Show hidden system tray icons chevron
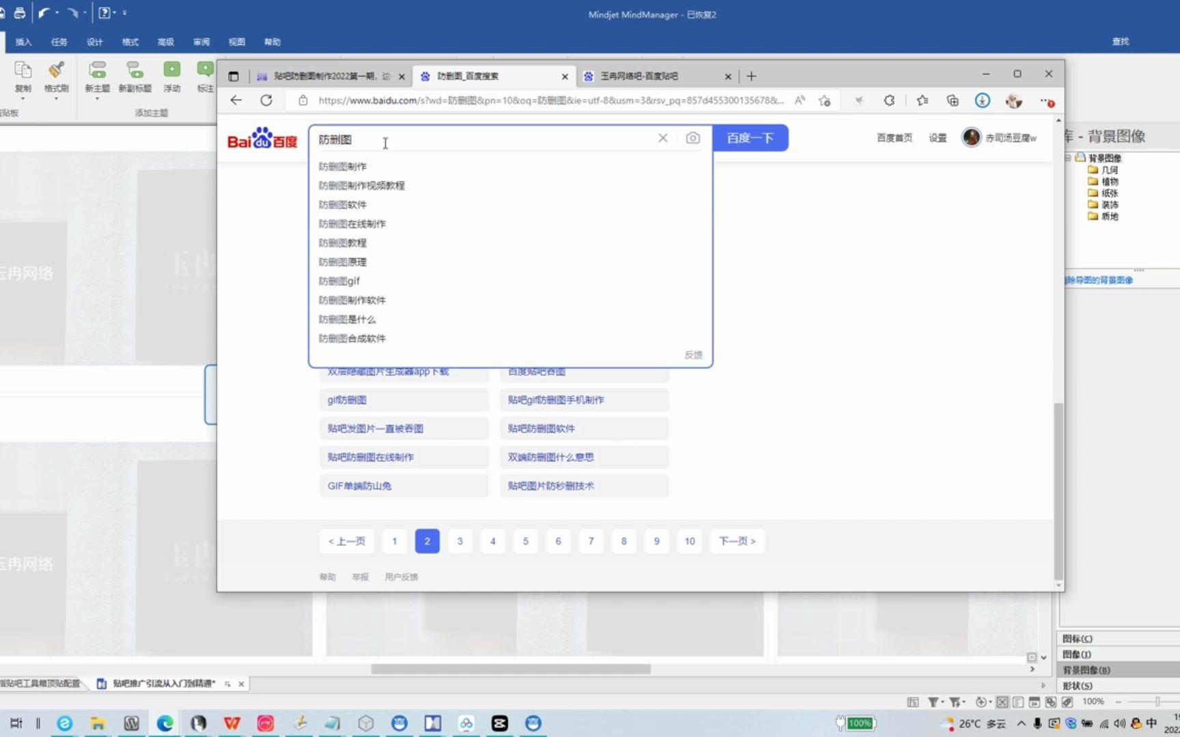 (x=1021, y=723)
